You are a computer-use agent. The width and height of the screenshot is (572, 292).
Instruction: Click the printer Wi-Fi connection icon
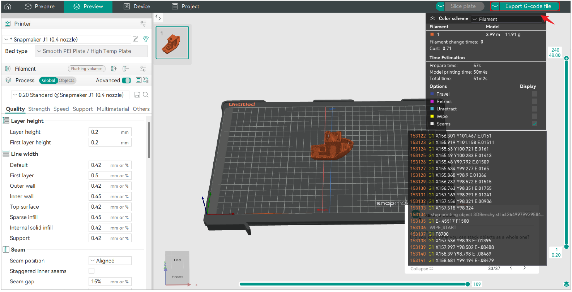tap(146, 39)
